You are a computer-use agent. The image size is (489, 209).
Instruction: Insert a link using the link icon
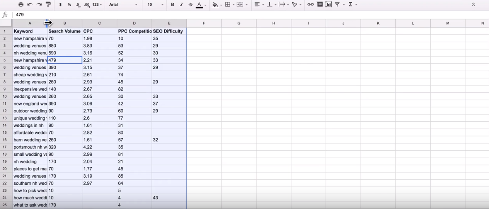[310, 5]
